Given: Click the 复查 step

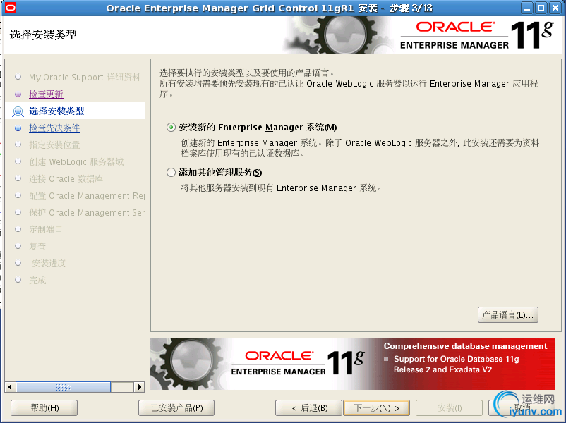Looking at the screenshot, I should pyautogui.click(x=37, y=247).
